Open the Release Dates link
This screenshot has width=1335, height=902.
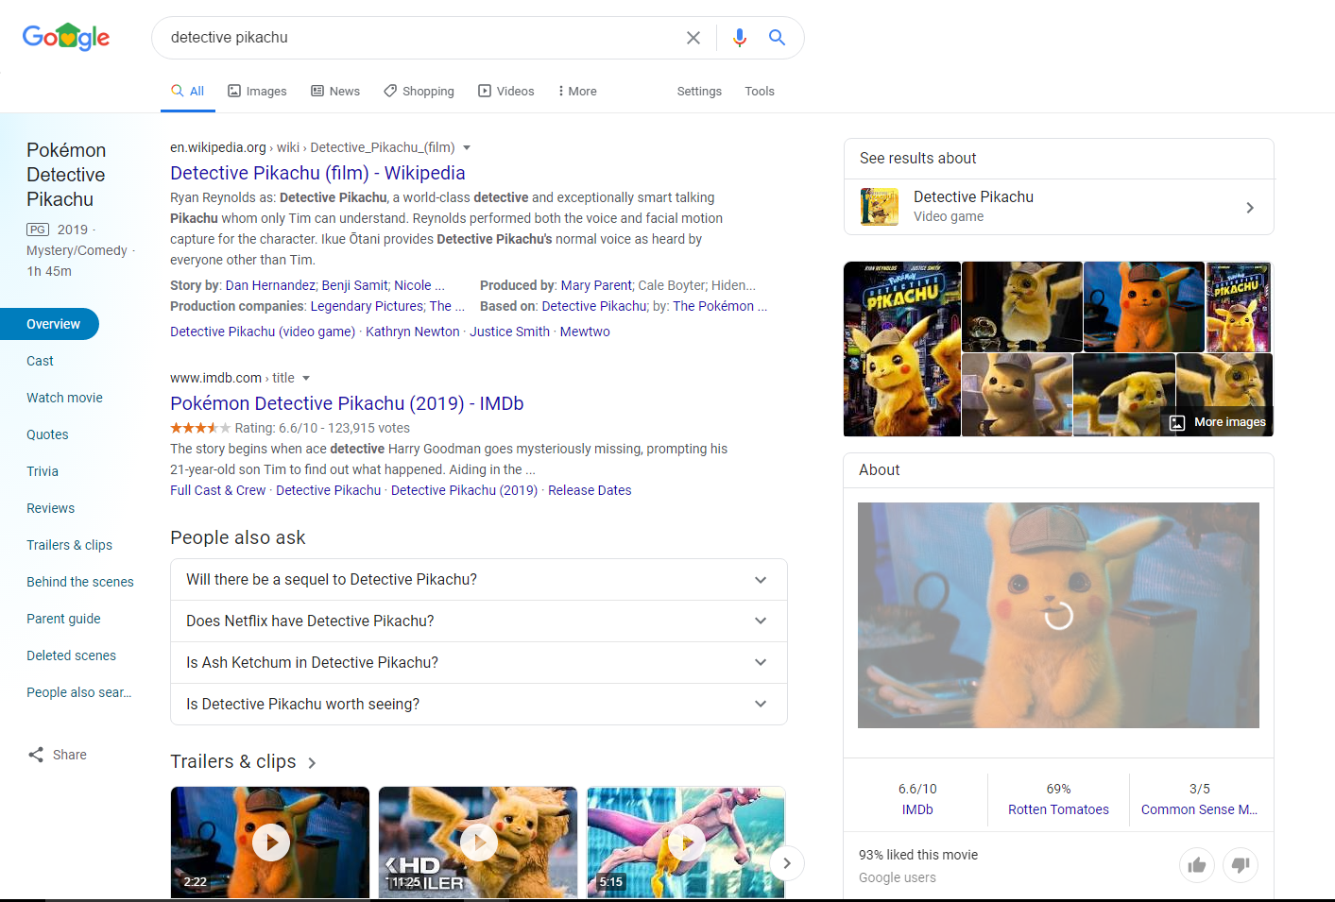click(x=590, y=490)
